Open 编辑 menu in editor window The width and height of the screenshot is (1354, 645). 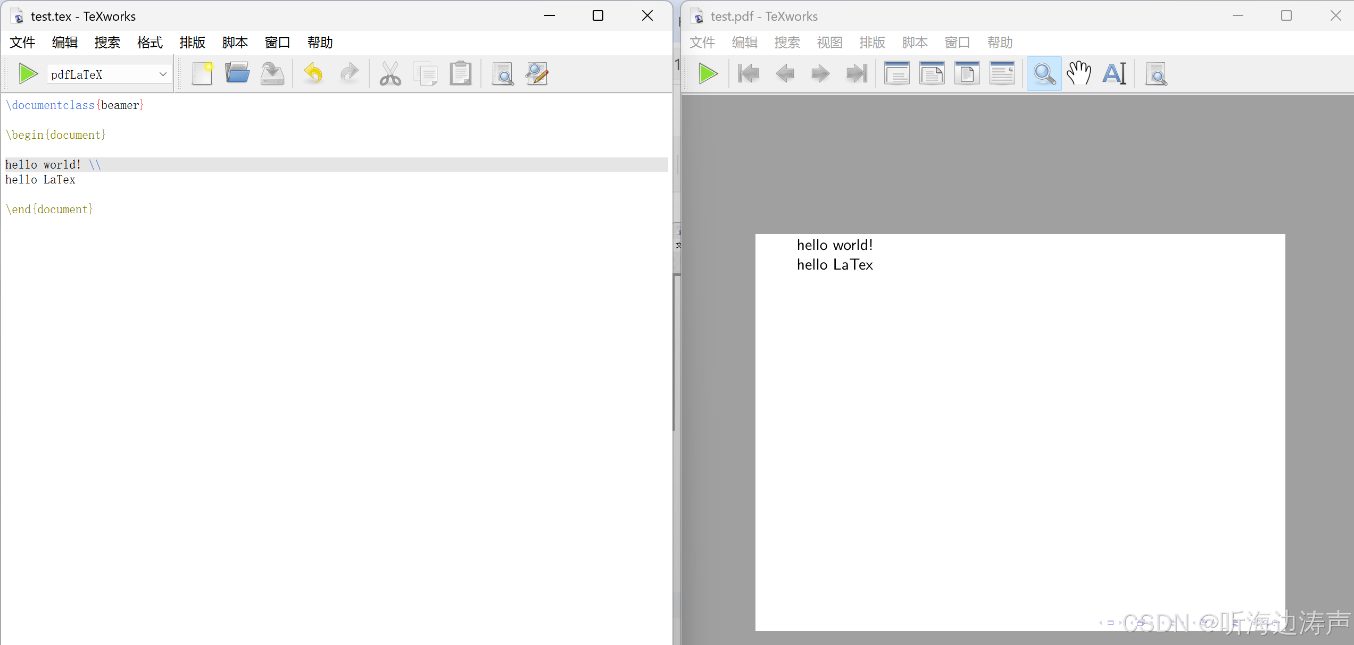[x=65, y=43]
